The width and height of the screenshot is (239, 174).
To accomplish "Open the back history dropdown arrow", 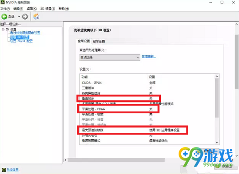I will (19, 16).
